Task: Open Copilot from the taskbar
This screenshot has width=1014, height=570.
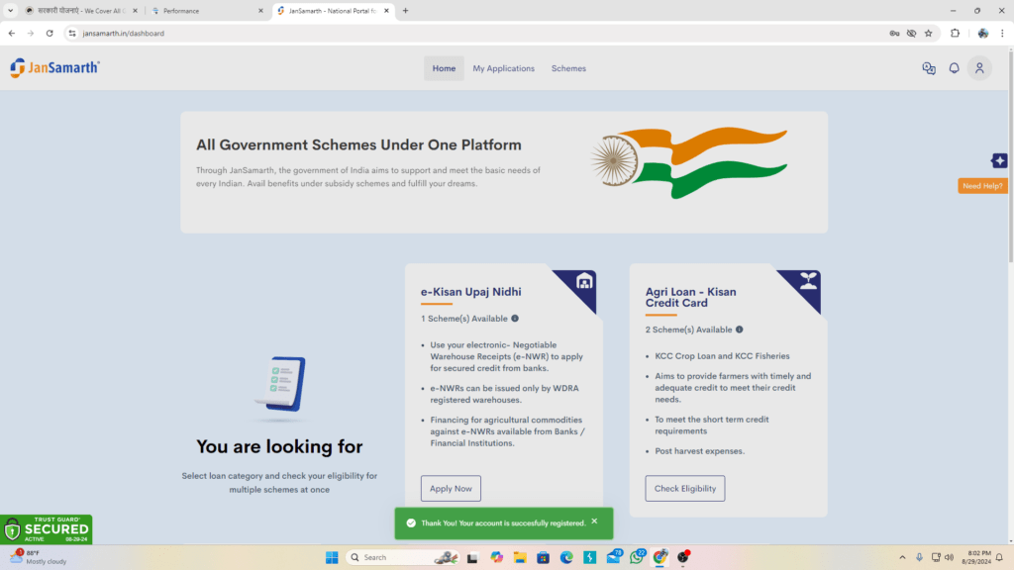Action: pos(497,557)
